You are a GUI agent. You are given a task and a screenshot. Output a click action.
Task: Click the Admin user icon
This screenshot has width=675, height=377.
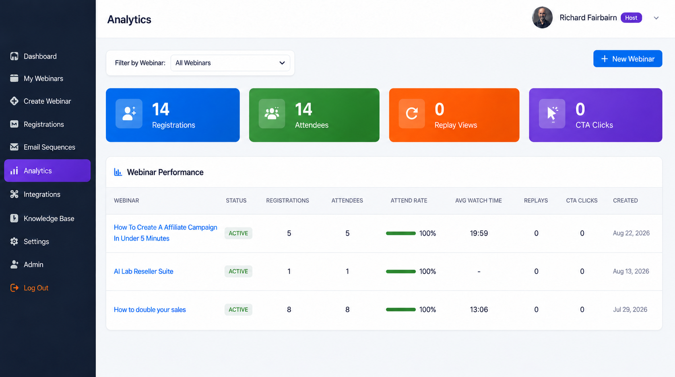coord(14,264)
